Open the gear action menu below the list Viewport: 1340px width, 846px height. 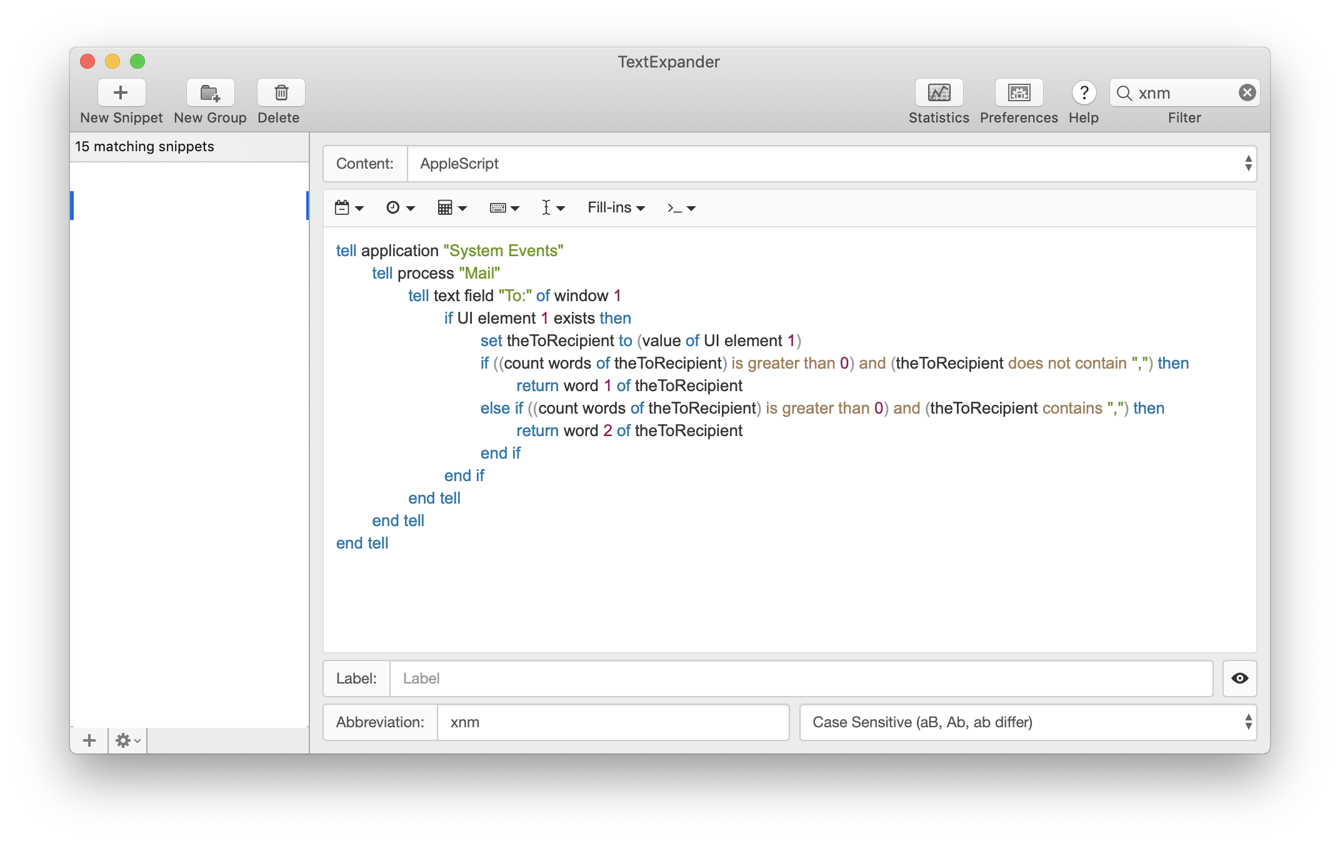pyautogui.click(x=128, y=740)
